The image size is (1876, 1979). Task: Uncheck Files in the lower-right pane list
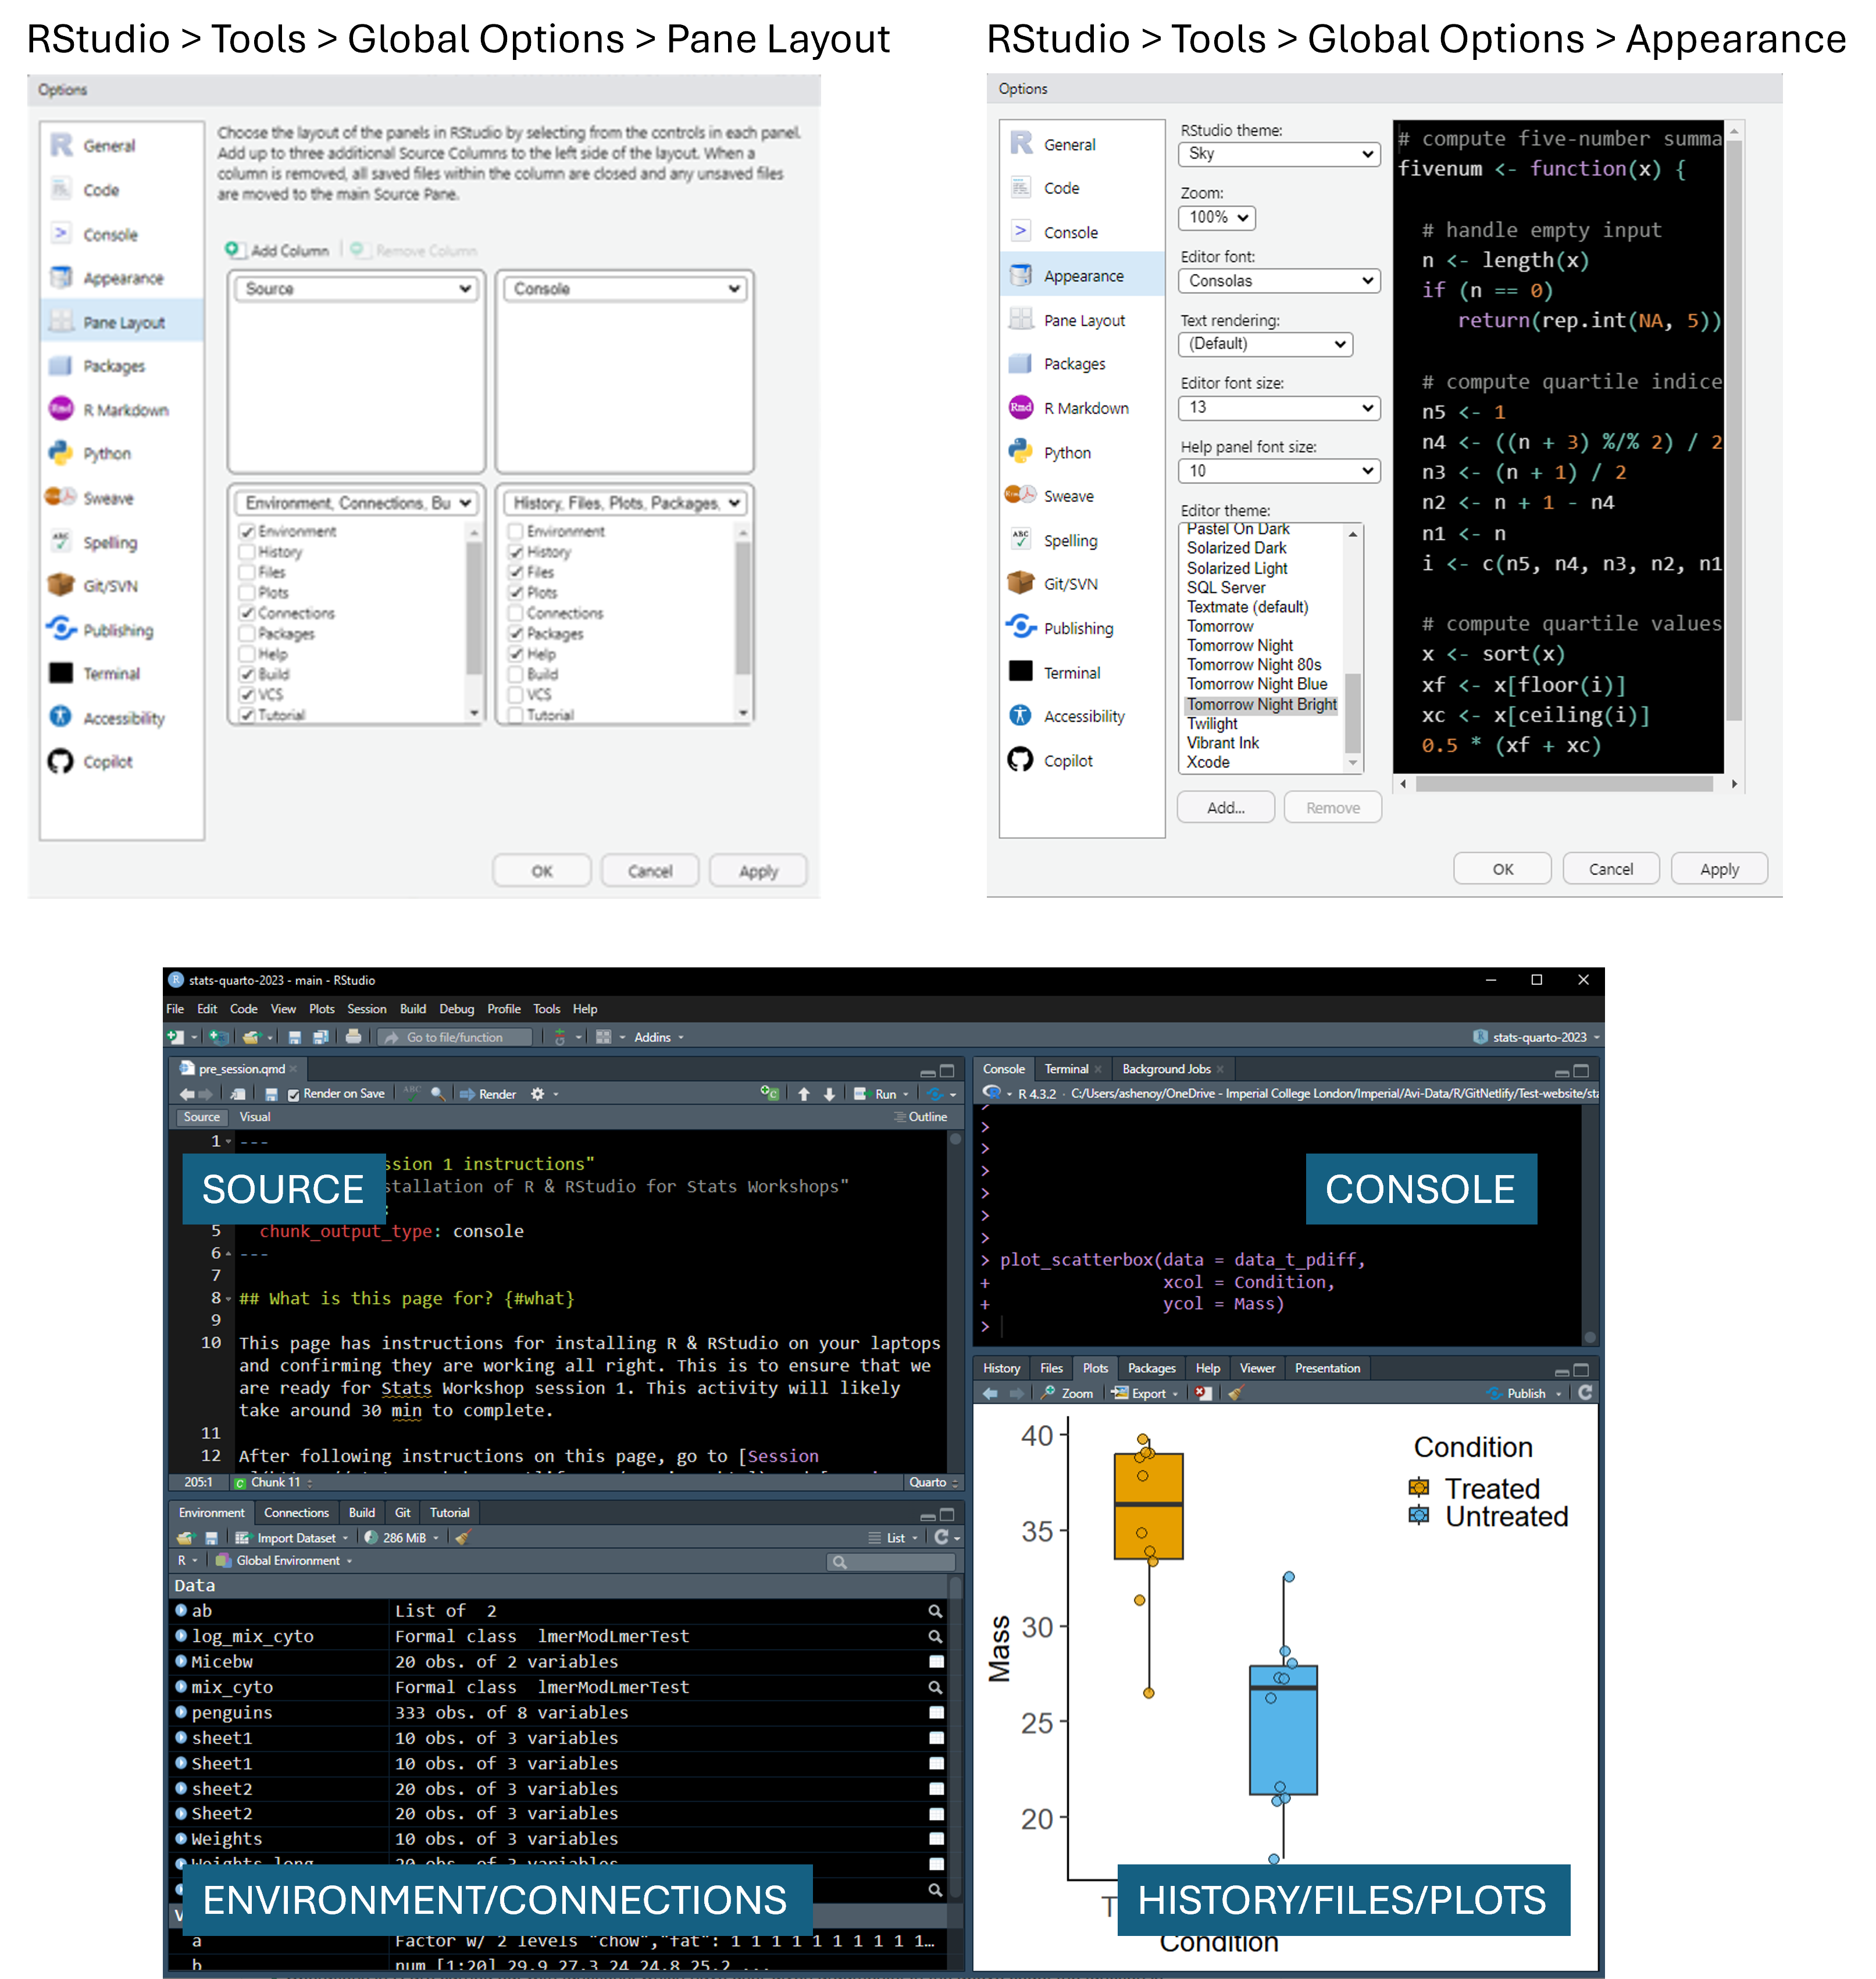[x=516, y=572]
